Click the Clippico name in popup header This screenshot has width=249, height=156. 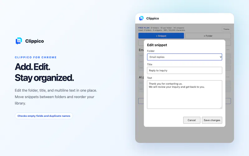click(x=153, y=18)
